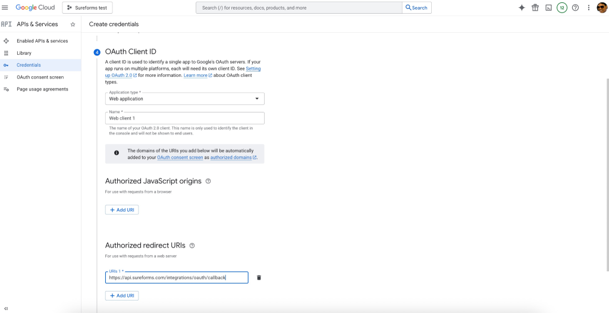Open the user account avatar
The width and height of the screenshot is (609, 313).
(x=602, y=8)
